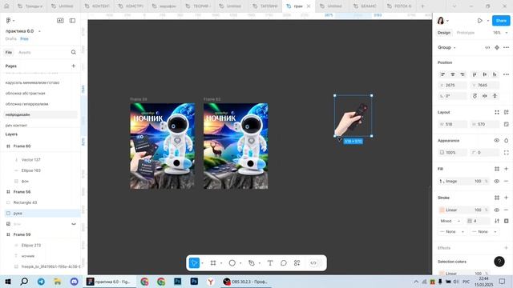
Task: Add a new page with plus icon
Action: (73, 66)
